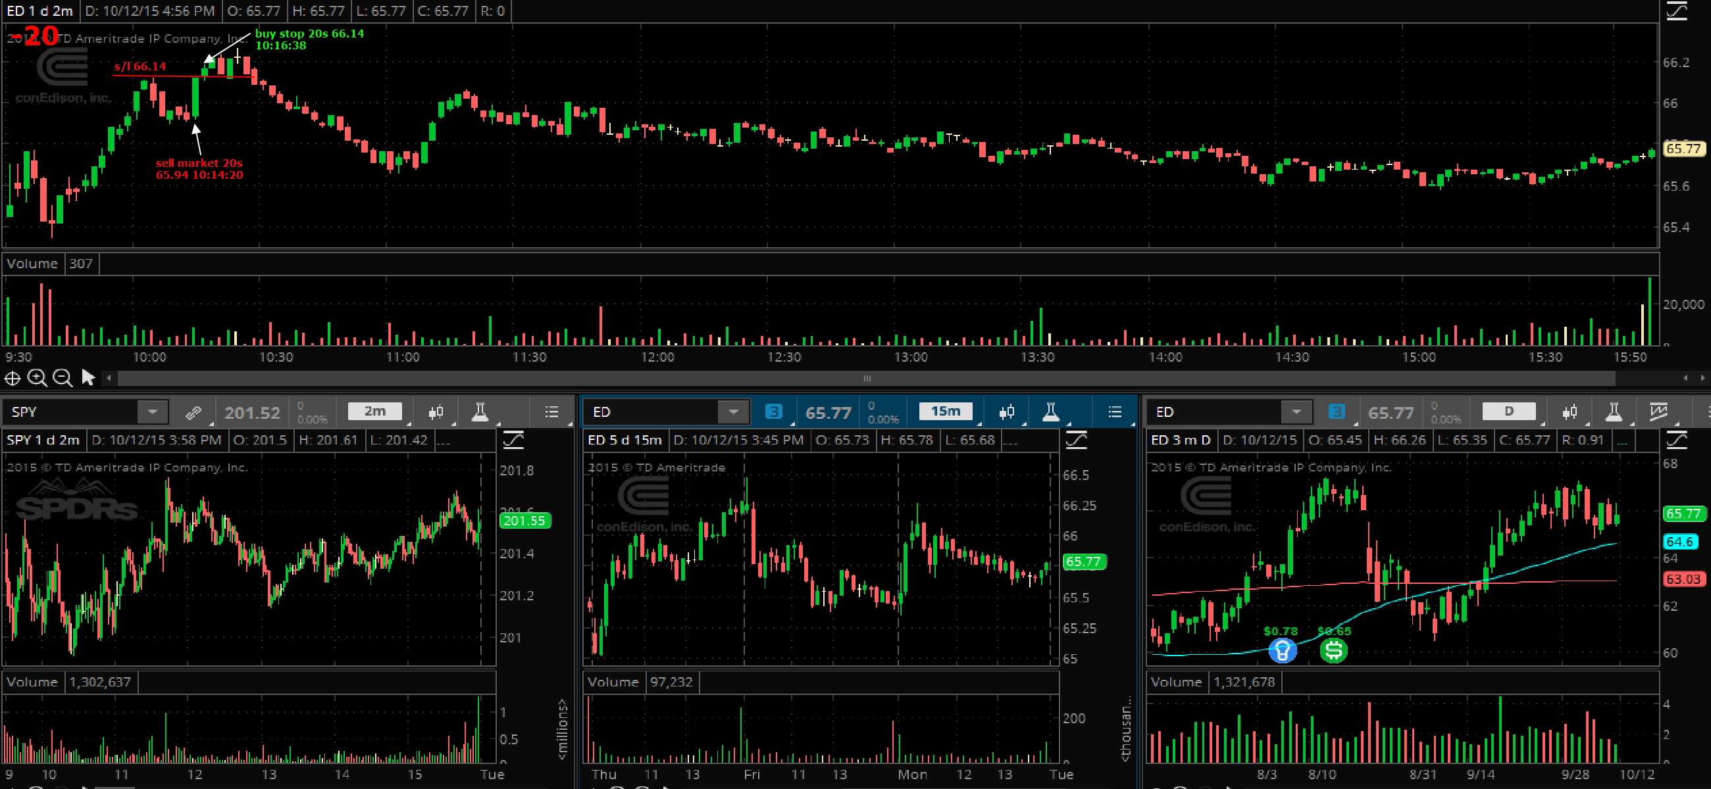Click the 'D: 10/12/15 4:56 PM' header field
The height and width of the screenshot is (789, 1711).
pos(150,11)
